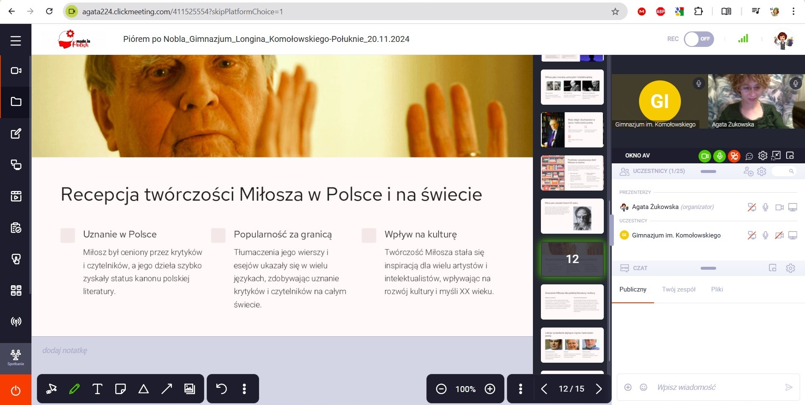Toggle Gimnazjum im. Komołowskiego microphone permission
Viewport: 805px width, 405px height.
(766, 235)
